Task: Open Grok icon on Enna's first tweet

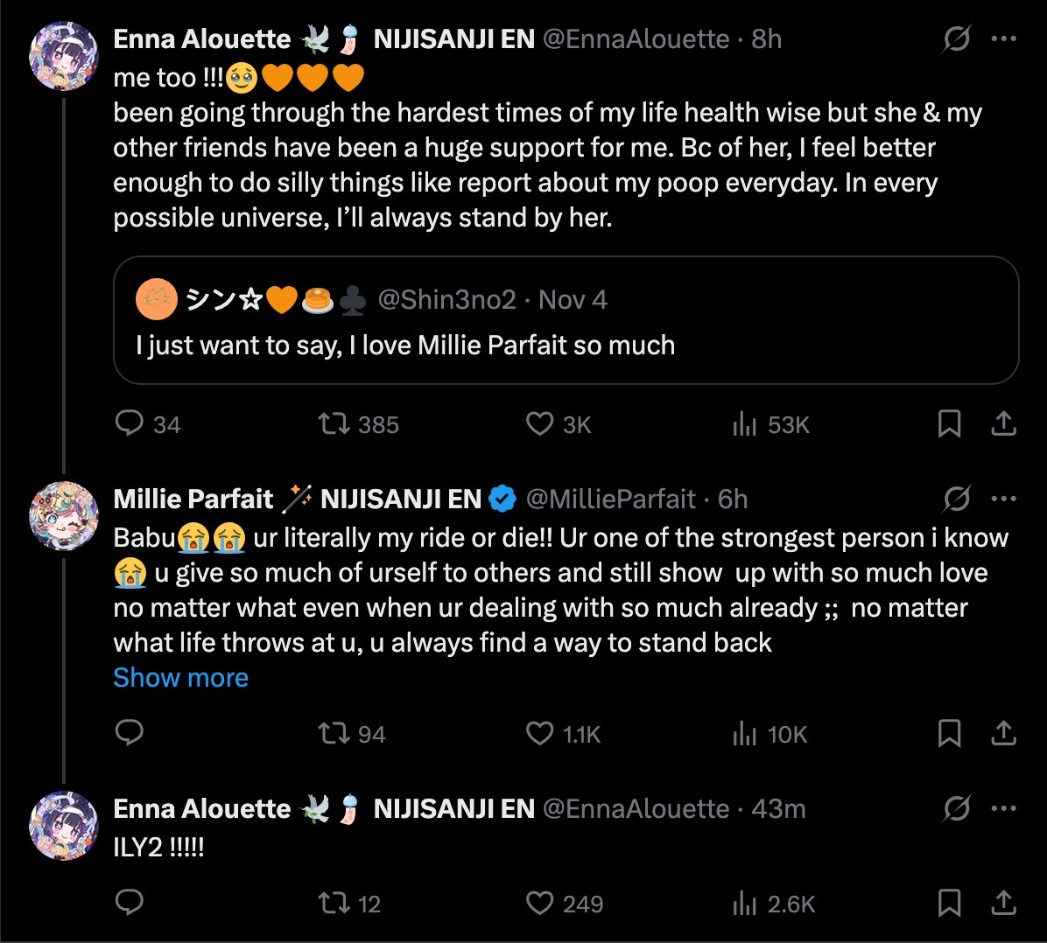Action: tap(957, 39)
